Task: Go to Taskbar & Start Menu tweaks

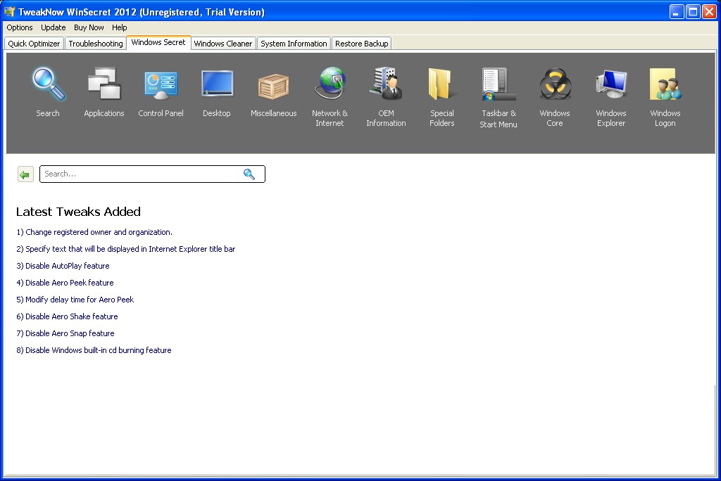Action: tap(499, 84)
